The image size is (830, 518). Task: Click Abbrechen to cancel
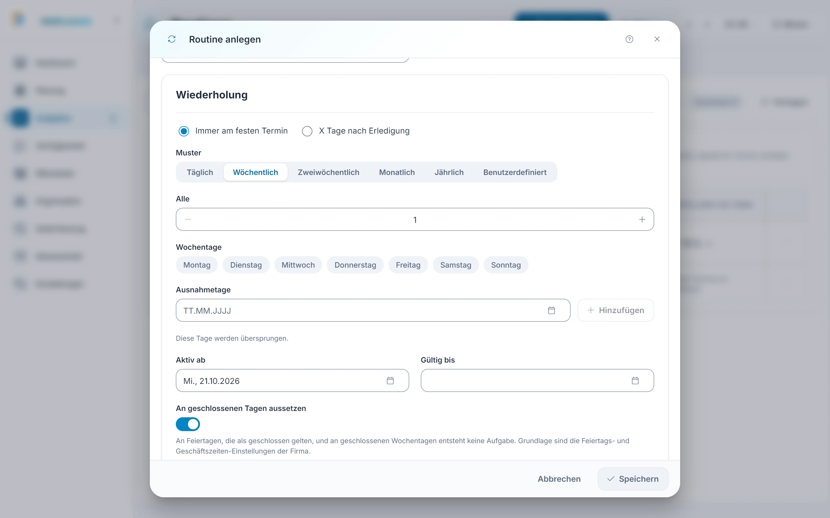pos(559,479)
